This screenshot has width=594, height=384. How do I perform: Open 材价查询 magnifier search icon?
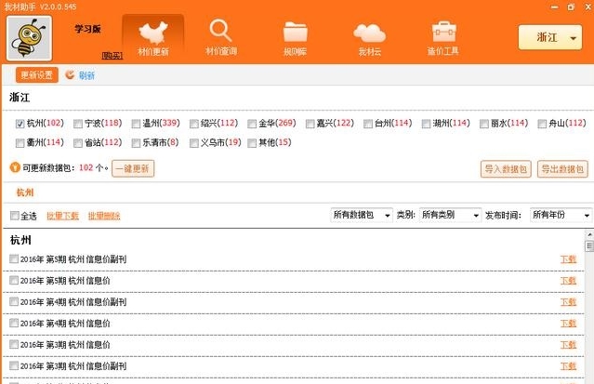(221, 38)
